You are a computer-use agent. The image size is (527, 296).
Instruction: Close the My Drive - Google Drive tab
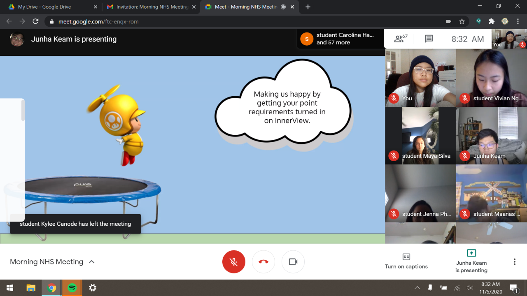coord(96,7)
